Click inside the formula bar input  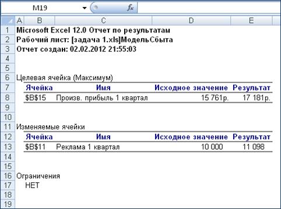209,8
